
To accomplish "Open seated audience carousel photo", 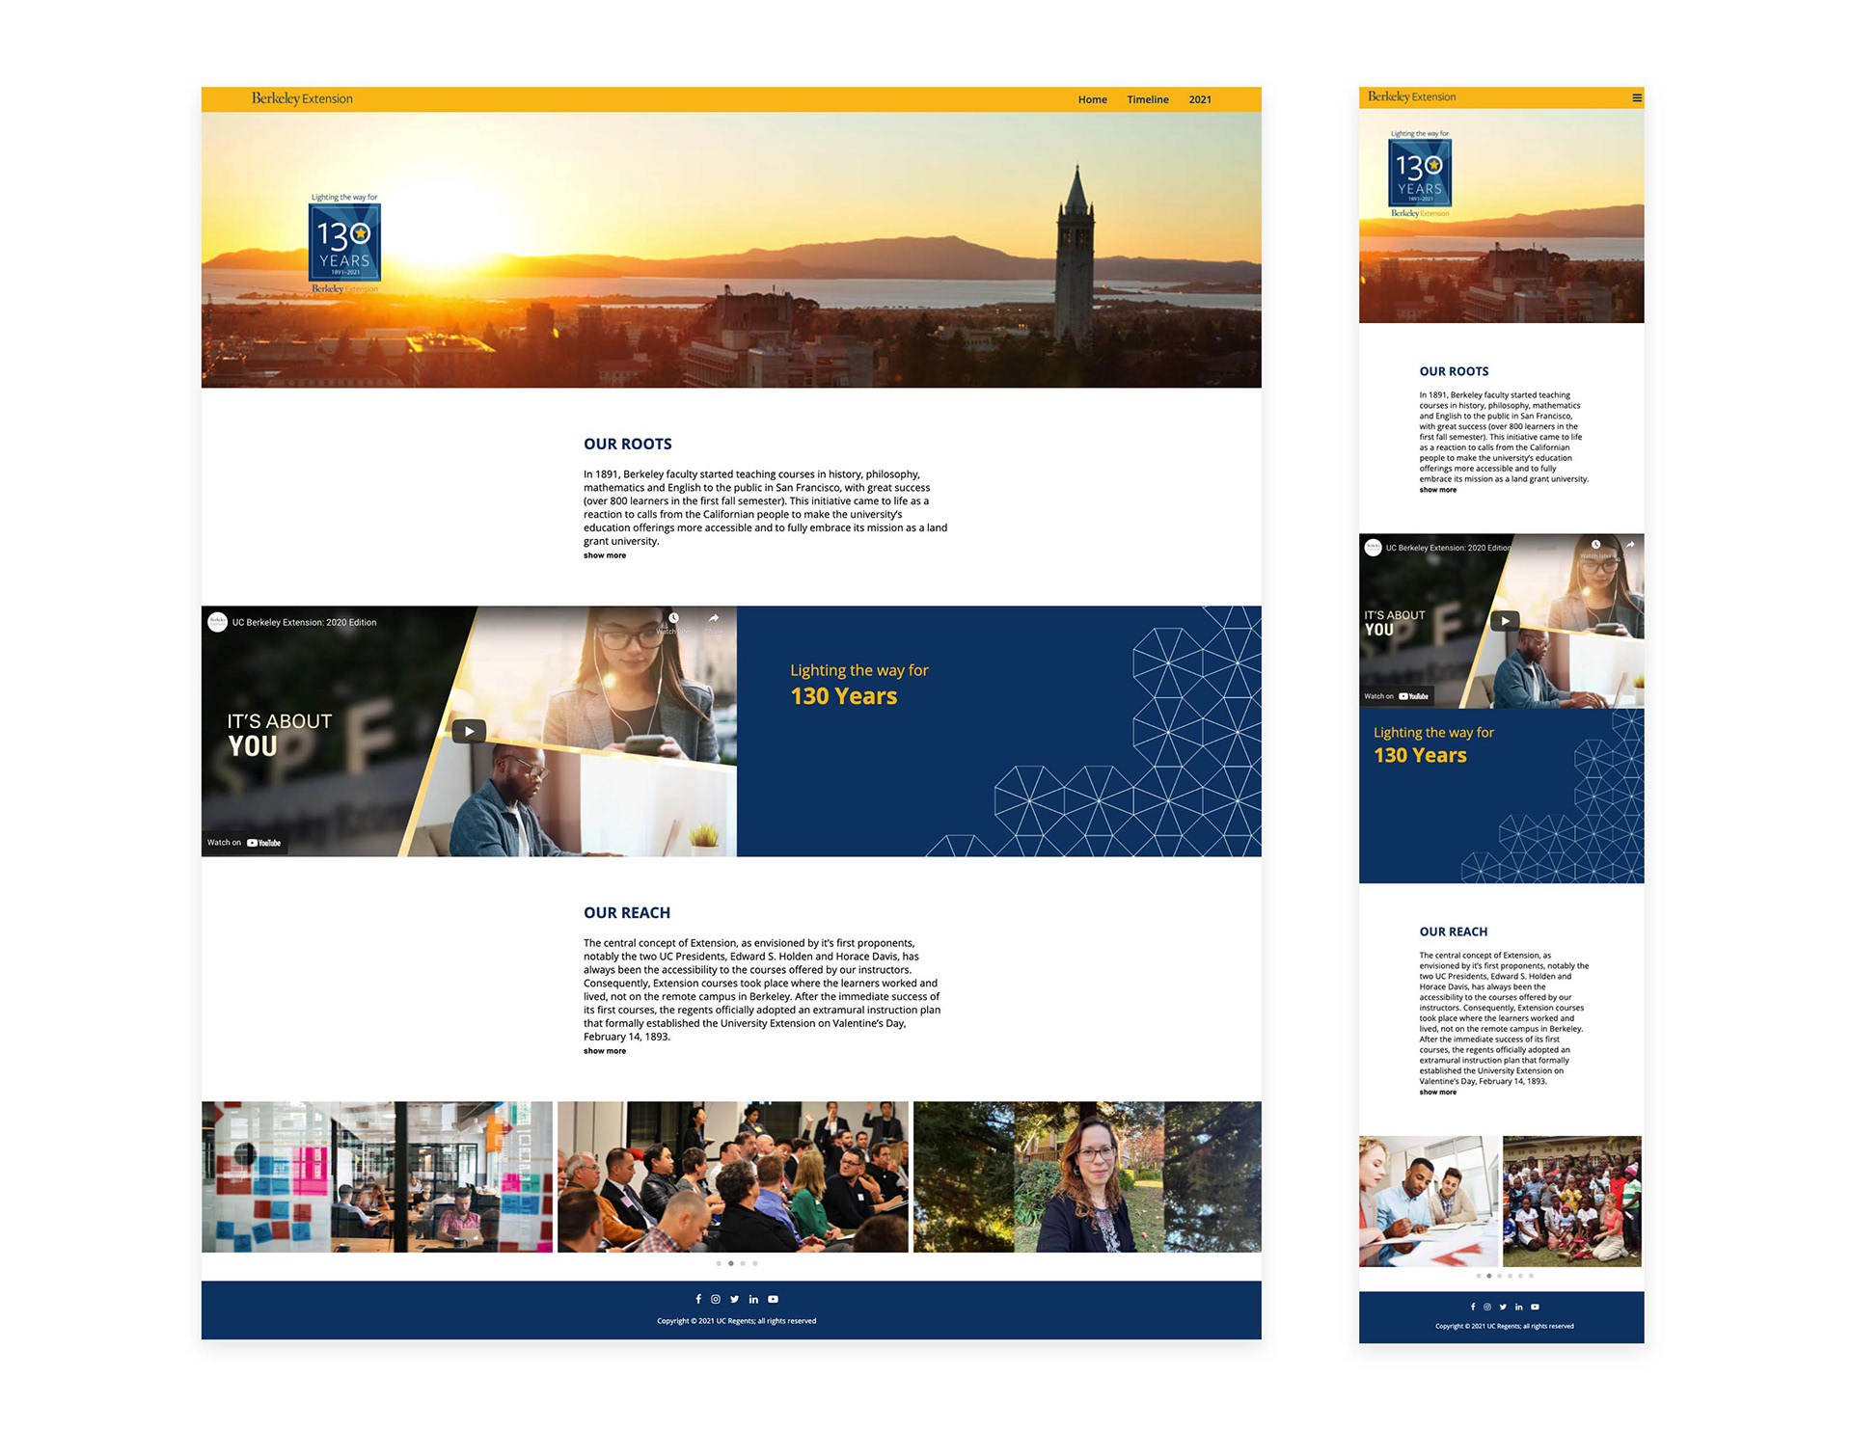I will 733,1177.
